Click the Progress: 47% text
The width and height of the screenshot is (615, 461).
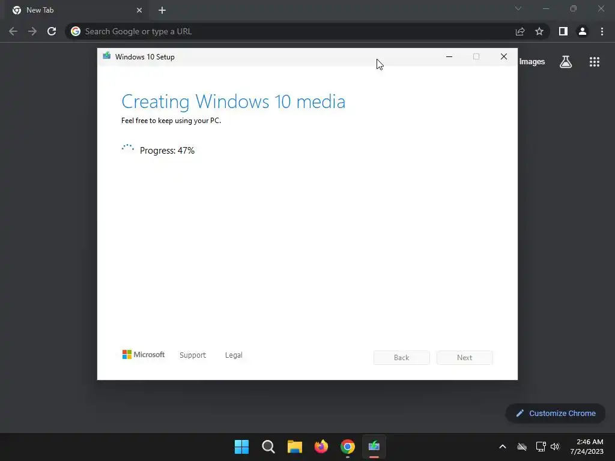pos(167,151)
